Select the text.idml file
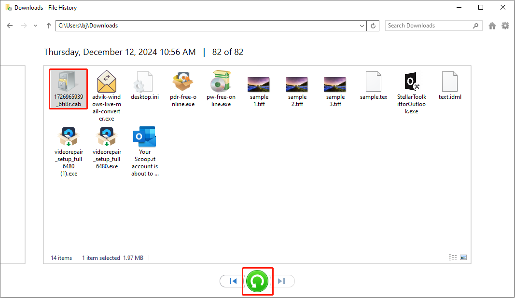The width and height of the screenshot is (515, 298). tap(450, 86)
